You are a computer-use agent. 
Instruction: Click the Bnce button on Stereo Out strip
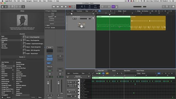(x=62, y=94)
